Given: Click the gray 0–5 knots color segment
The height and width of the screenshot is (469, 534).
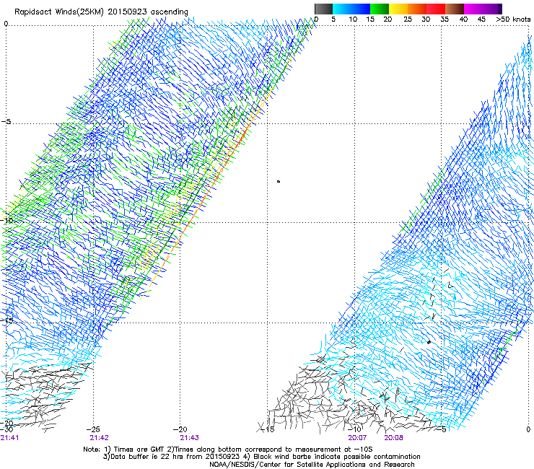Looking at the screenshot, I should point(323,9).
